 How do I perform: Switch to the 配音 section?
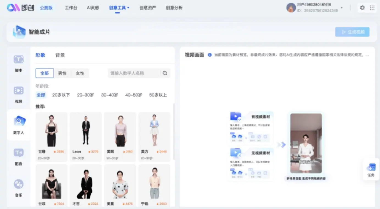point(18,156)
